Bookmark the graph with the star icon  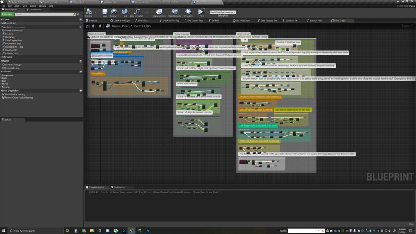[x=87, y=26]
